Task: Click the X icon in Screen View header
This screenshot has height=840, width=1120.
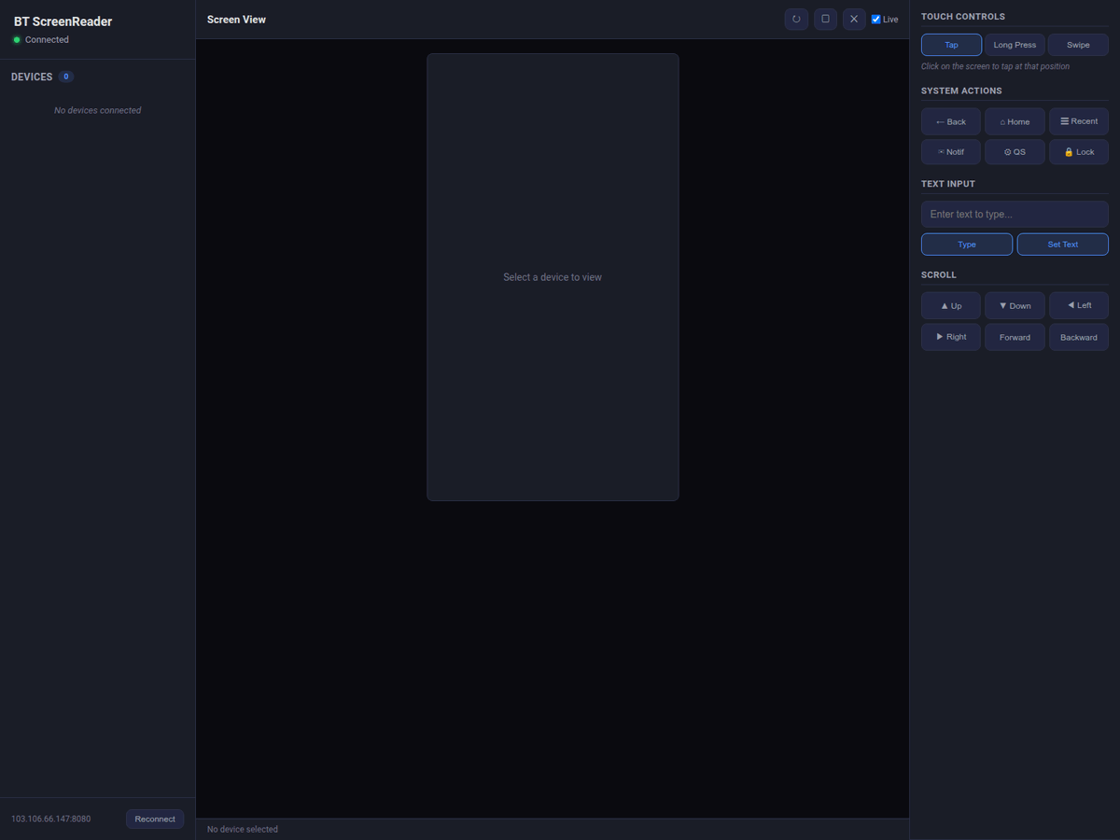Action: (854, 19)
